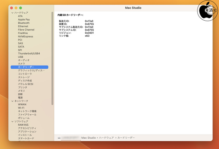The width and height of the screenshot is (219, 149).
Task: Select スマートカード in the sidebar
Action: (x=26, y=138)
